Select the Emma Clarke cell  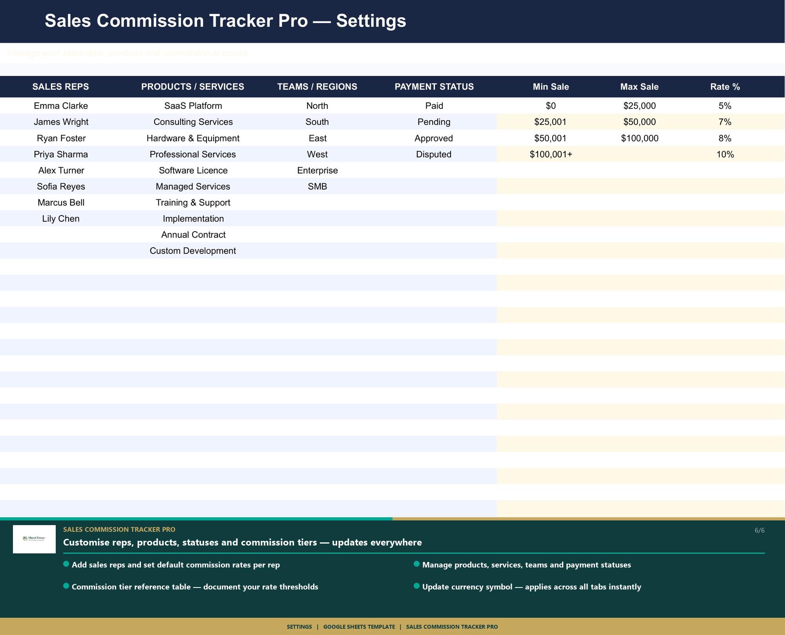pyautogui.click(x=61, y=106)
